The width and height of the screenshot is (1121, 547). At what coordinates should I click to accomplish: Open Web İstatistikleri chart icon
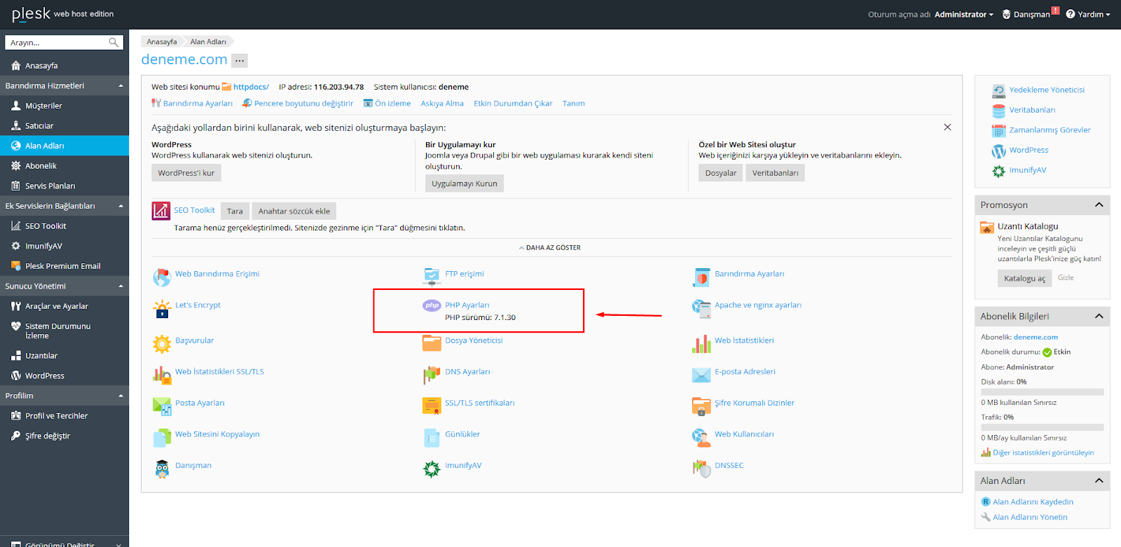point(701,344)
